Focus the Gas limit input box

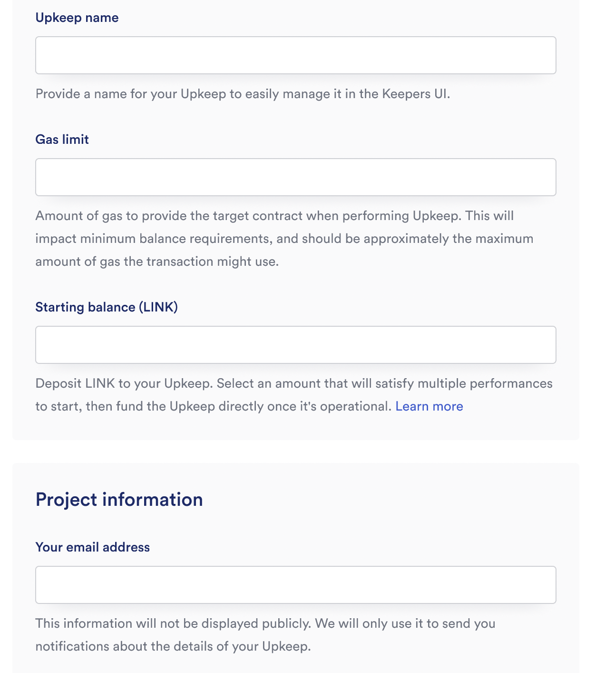(x=295, y=177)
